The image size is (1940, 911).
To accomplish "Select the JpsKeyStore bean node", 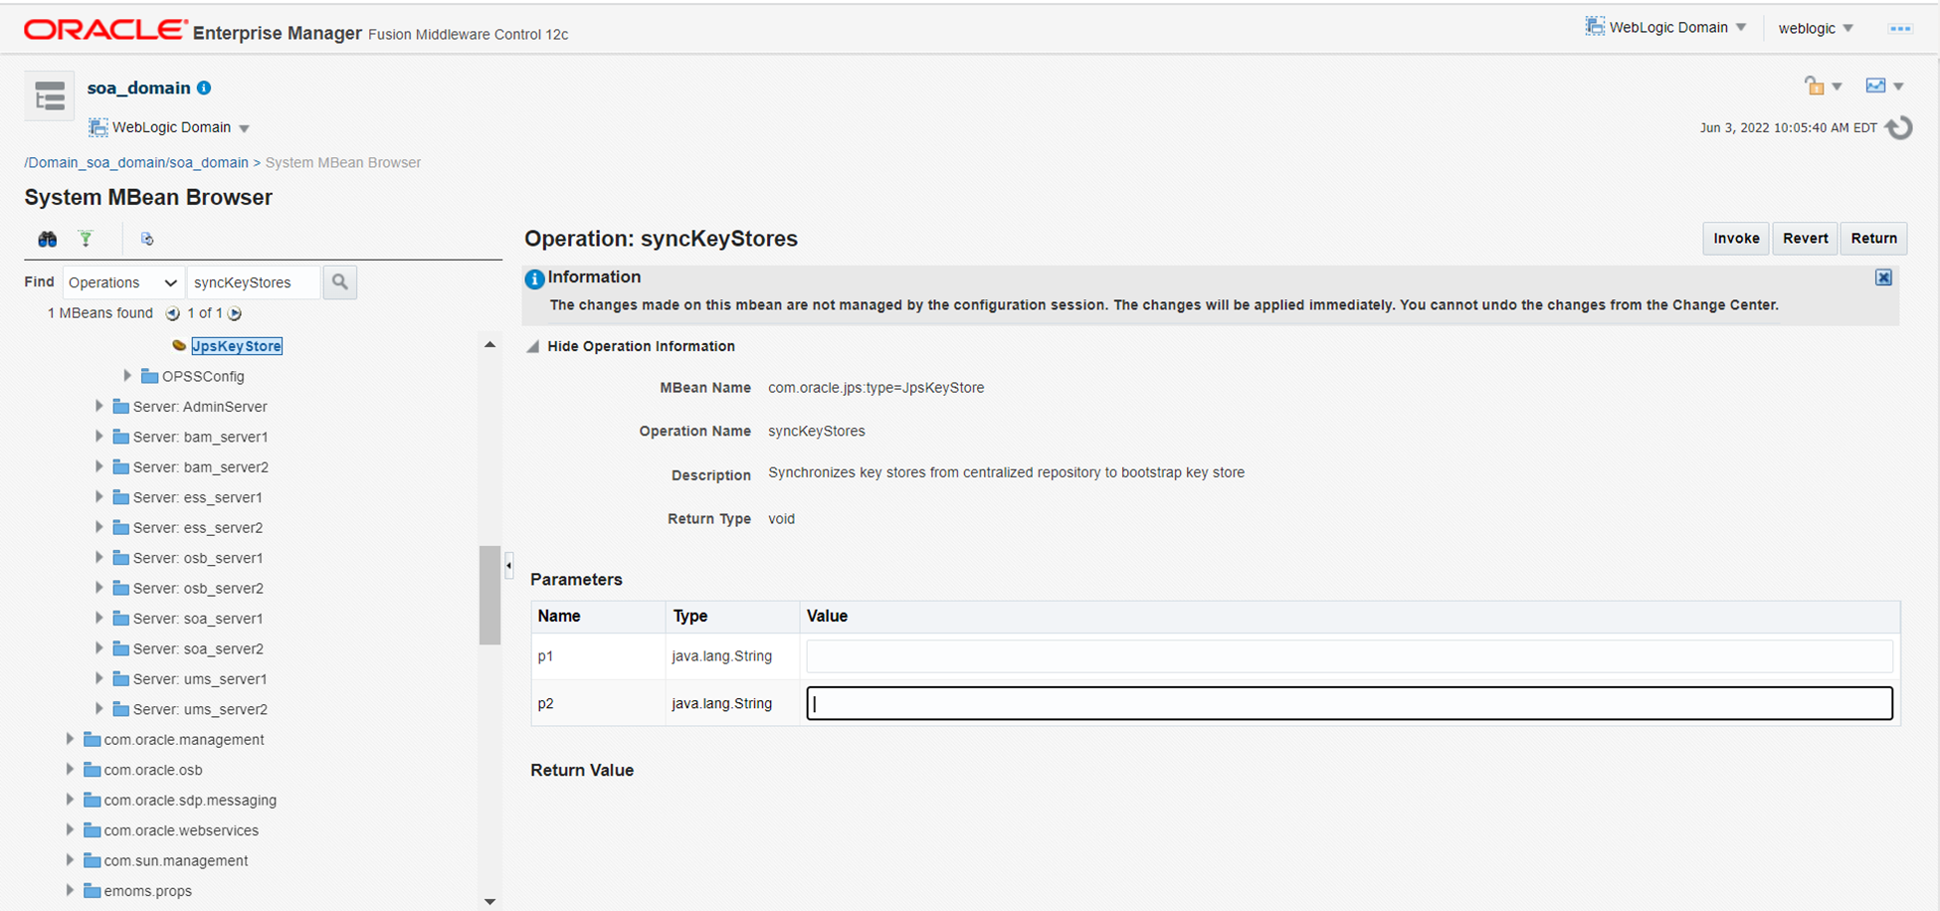I will (x=237, y=346).
